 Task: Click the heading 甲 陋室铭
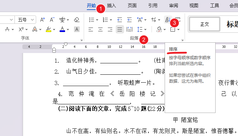click(185, 120)
